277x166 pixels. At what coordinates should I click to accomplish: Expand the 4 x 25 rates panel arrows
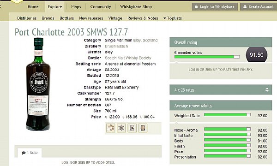[267, 90]
